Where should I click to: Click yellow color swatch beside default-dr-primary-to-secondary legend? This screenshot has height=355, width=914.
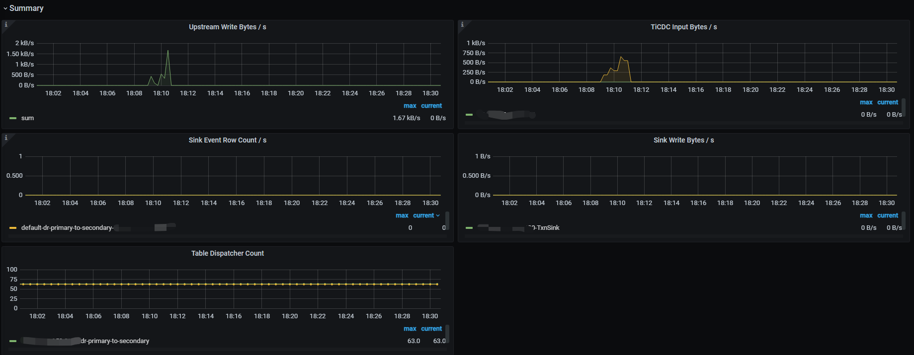pyautogui.click(x=13, y=228)
